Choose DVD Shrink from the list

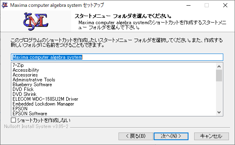[24, 94]
